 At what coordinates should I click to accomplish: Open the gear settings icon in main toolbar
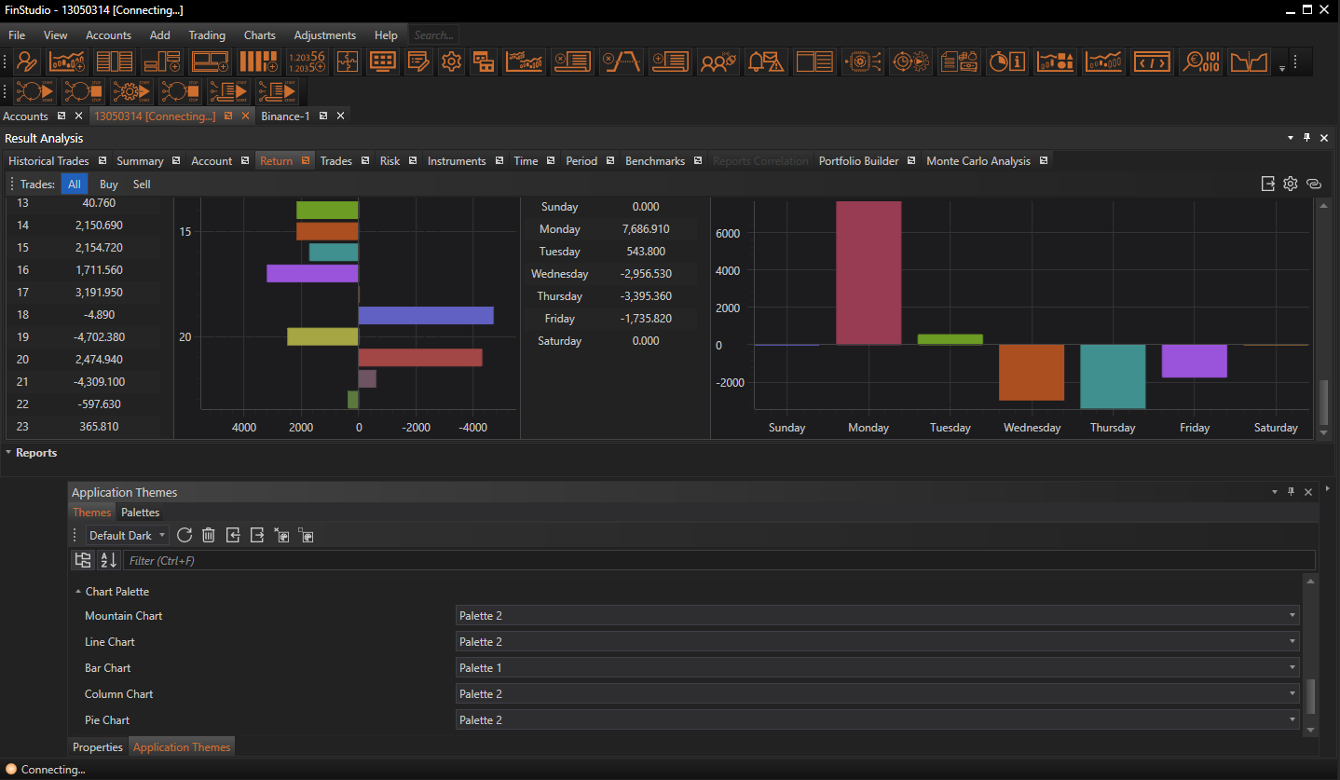pyautogui.click(x=452, y=62)
